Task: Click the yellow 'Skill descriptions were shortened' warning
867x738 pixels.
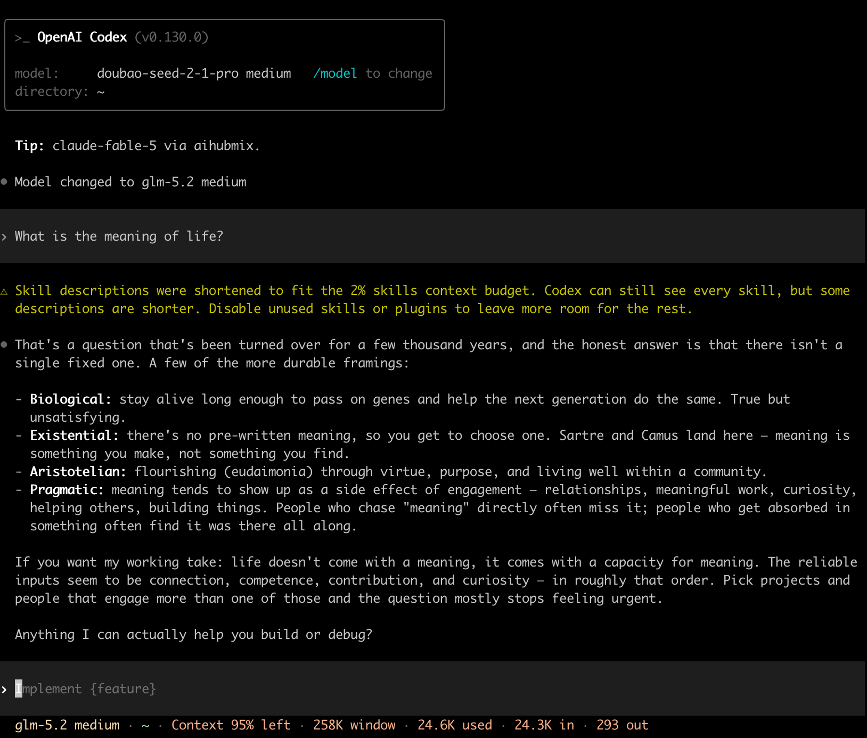Action: point(432,300)
